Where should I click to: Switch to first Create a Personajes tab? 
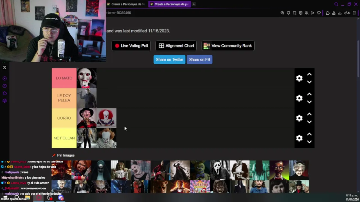coord(126,4)
